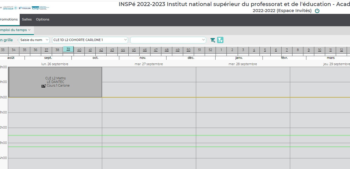Click the mars month label
This screenshot has height=169, width=350.
pos(331,58)
